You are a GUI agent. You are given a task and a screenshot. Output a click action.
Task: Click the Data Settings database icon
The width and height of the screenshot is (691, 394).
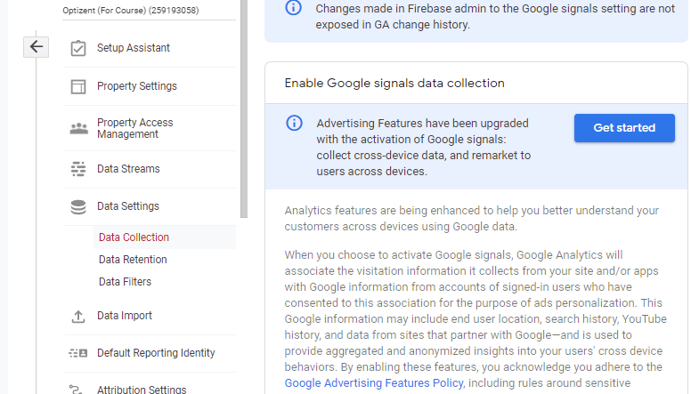coord(78,206)
